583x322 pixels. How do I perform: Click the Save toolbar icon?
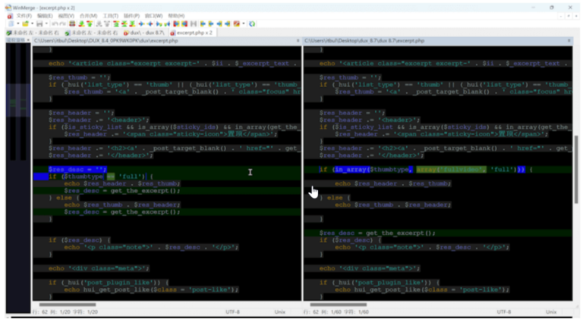point(39,23)
